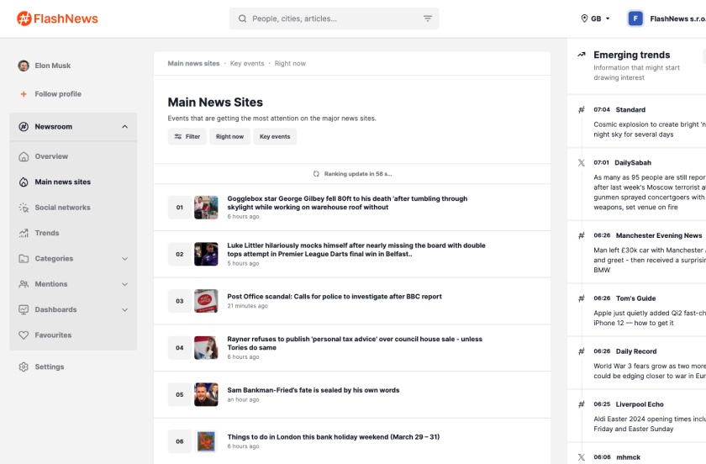The height and width of the screenshot is (464, 706).
Task: Click the FlashNews logo
Action: (57, 18)
